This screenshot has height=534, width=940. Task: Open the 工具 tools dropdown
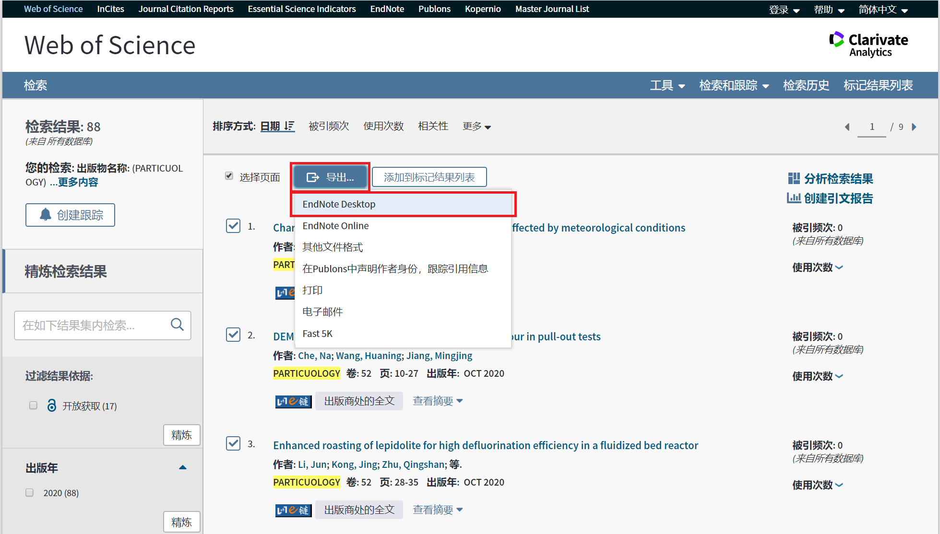667,85
